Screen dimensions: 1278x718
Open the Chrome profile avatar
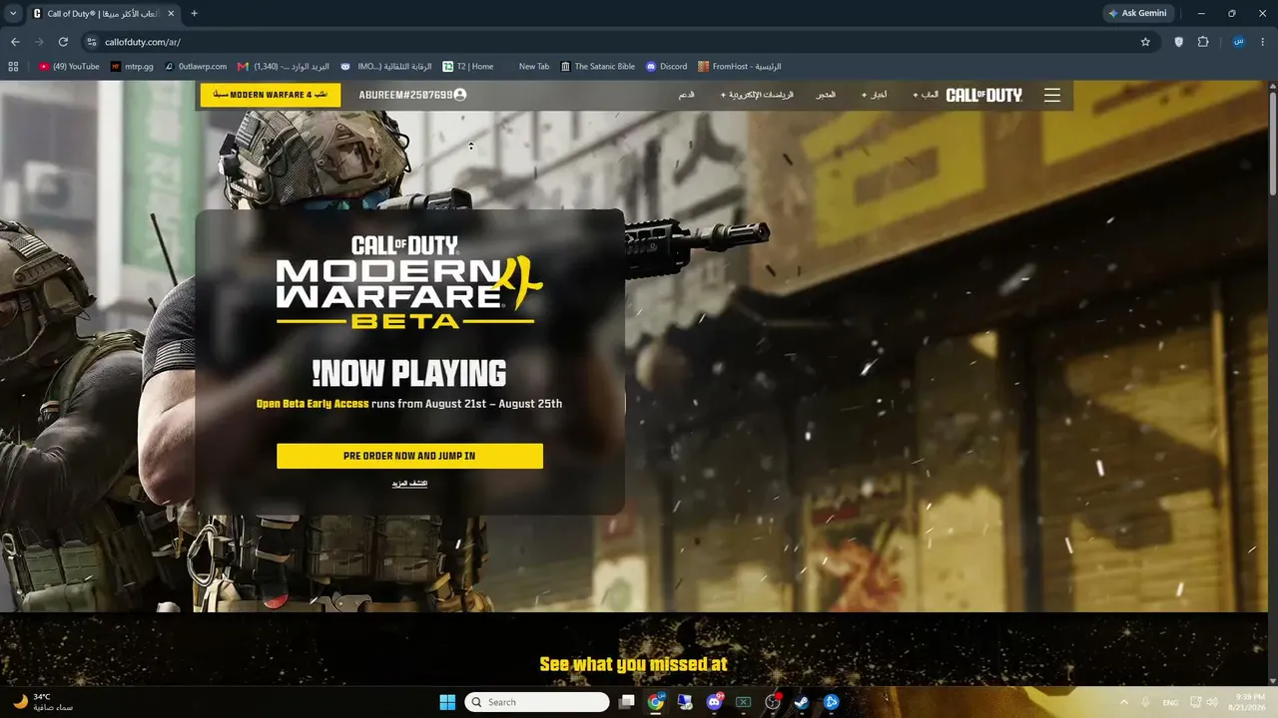(x=1239, y=42)
